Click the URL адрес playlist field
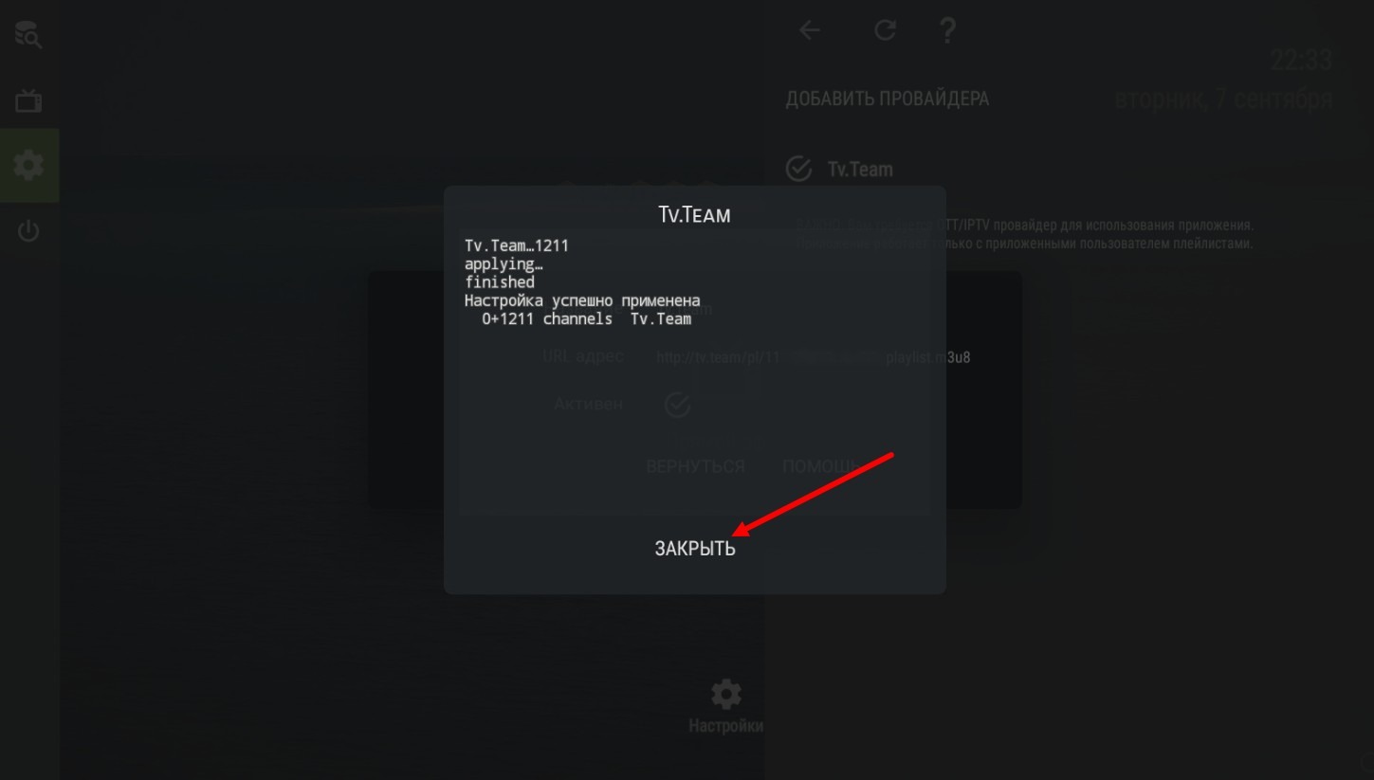Image resolution: width=1374 pixels, height=780 pixels. (813, 357)
